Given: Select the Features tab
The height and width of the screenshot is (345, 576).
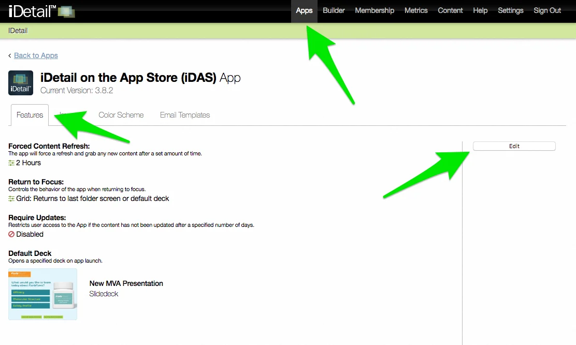Looking at the screenshot, I should pyautogui.click(x=30, y=115).
